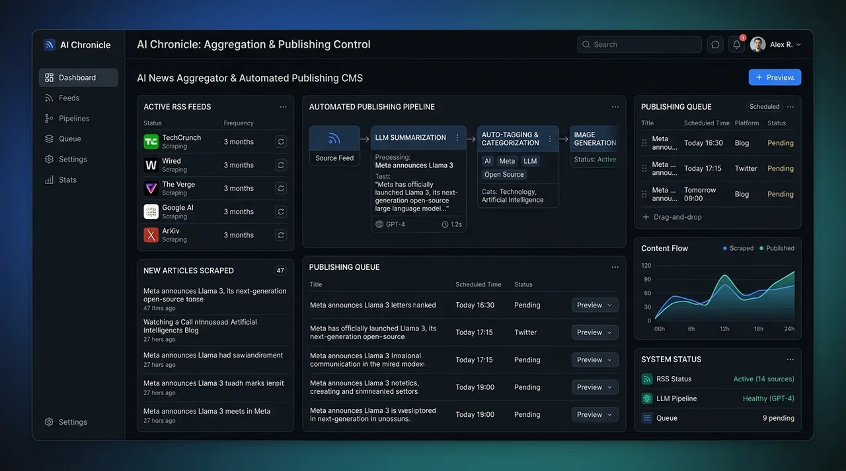Open Preview dropdown for 'Llama 3 Inoalonal' row
Screen dimensions: 846x471
[x=595, y=360]
